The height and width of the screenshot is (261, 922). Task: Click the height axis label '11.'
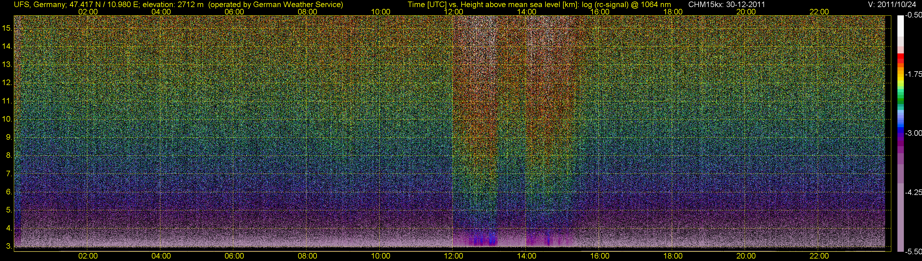tap(7, 101)
